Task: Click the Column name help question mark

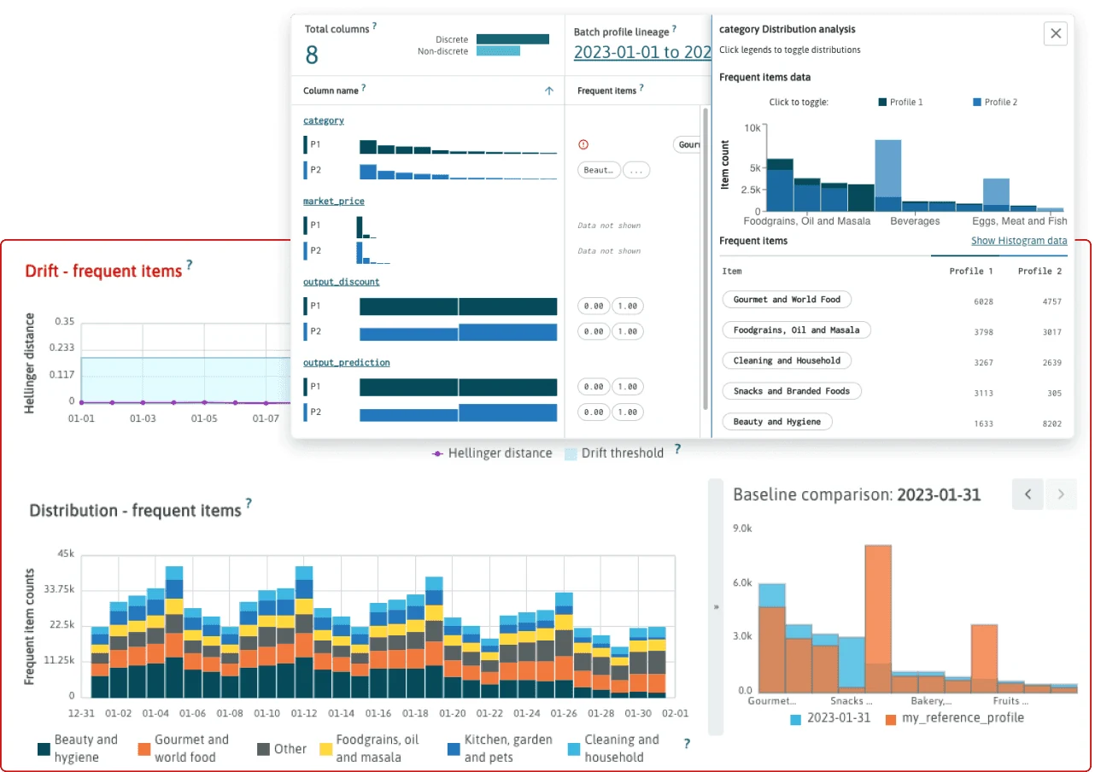Action: (364, 87)
